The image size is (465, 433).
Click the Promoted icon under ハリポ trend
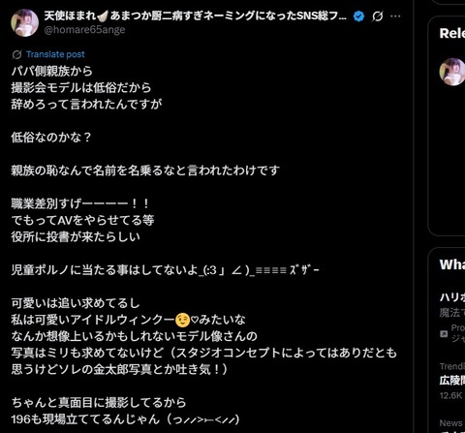point(444,333)
